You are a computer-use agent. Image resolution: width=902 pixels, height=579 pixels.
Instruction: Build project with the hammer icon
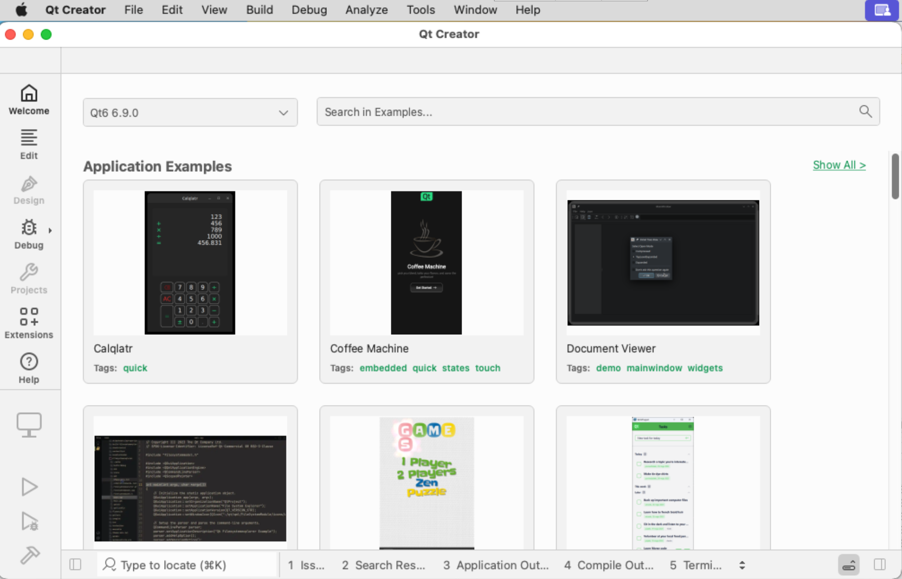30,555
